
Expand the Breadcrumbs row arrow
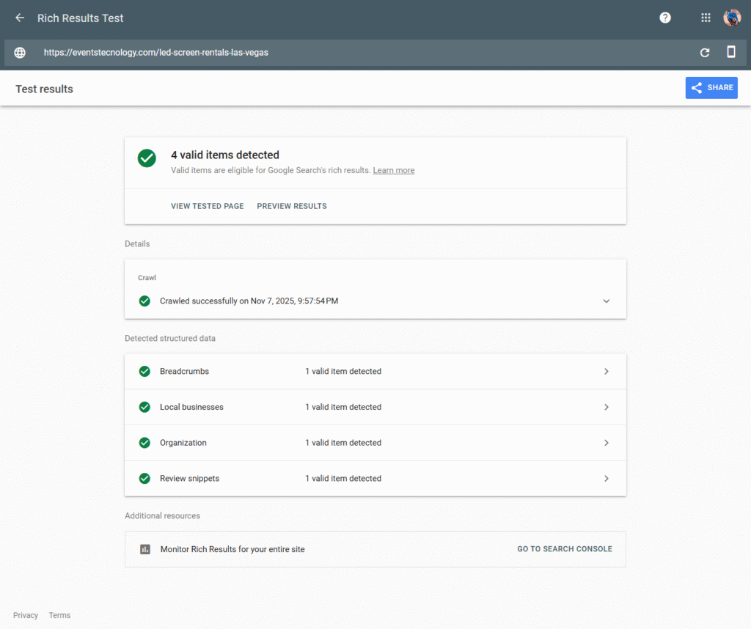(607, 372)
